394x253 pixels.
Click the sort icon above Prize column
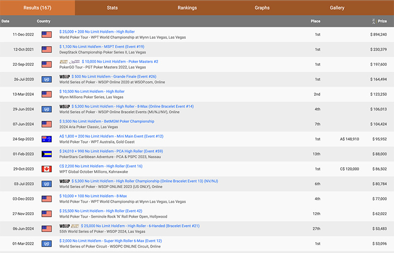coord(373,21)
